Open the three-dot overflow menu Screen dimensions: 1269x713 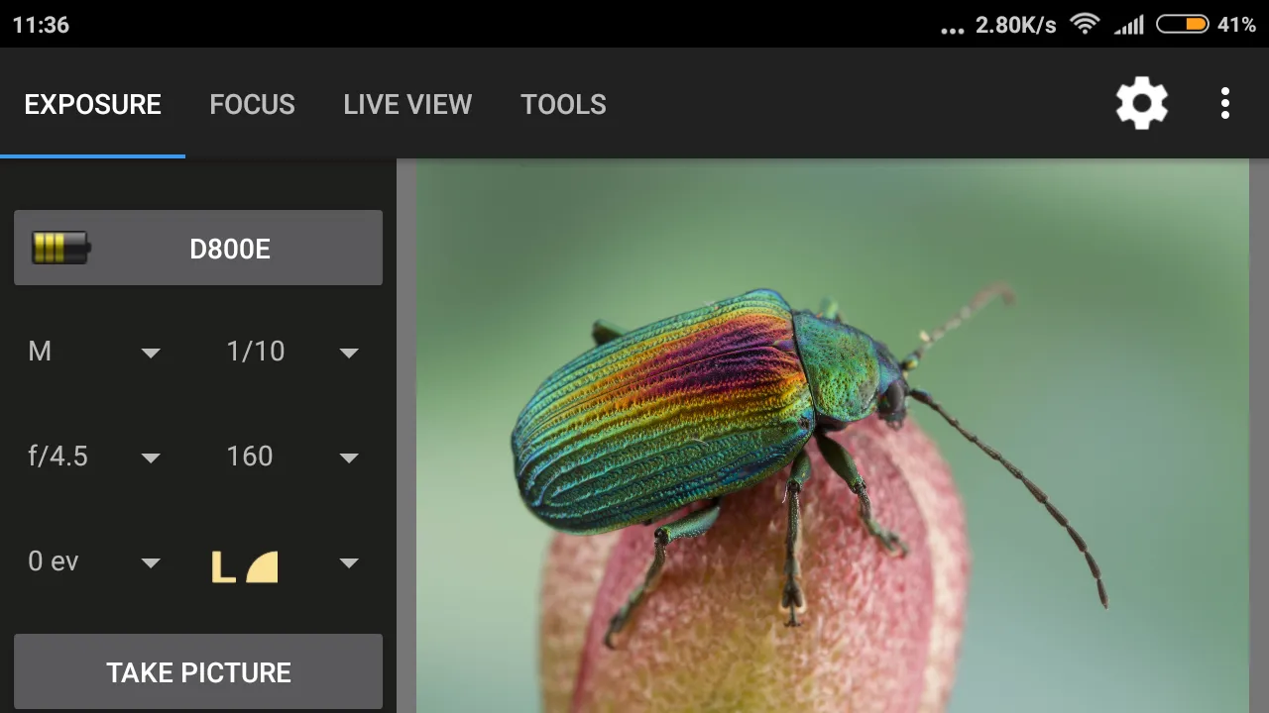pyautogui.click(x=1225, y=103)
